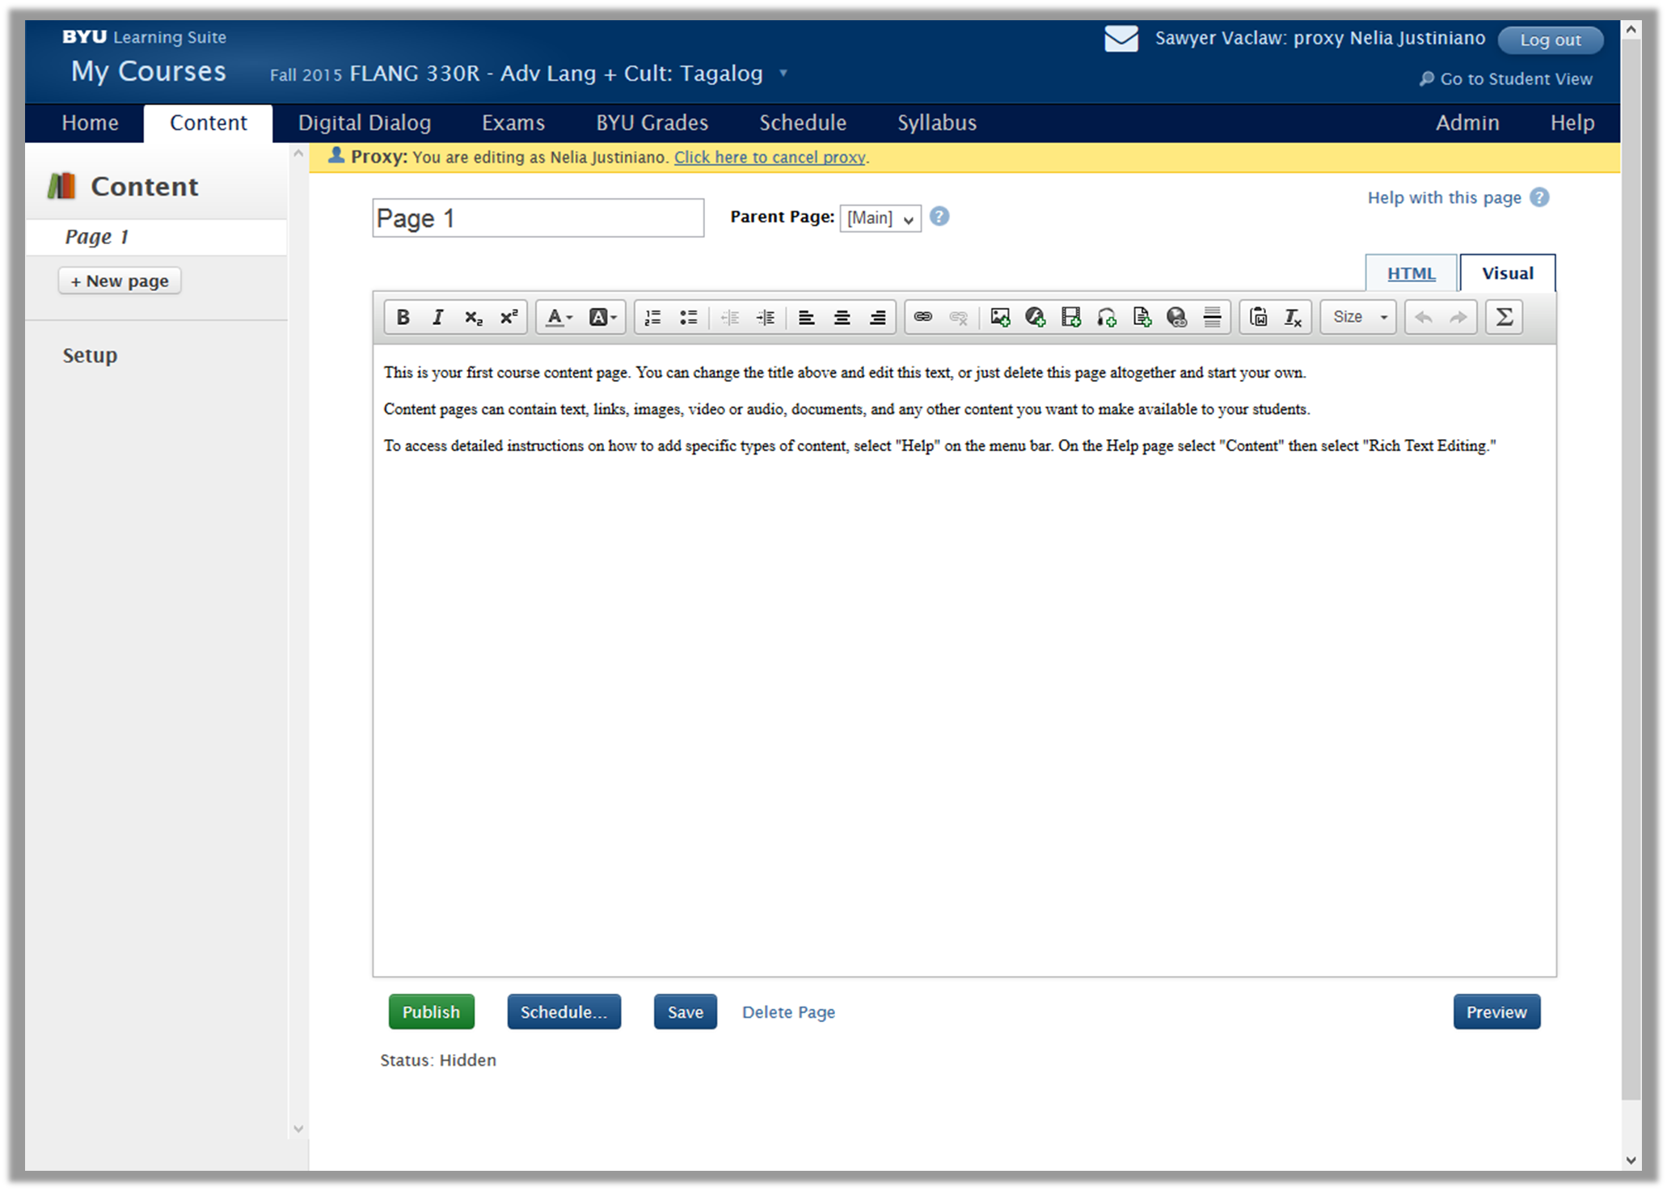The height and width of the screenshot is (1191, 1667).
Task: Open the text color dropdown
Action: pos(559,317)
